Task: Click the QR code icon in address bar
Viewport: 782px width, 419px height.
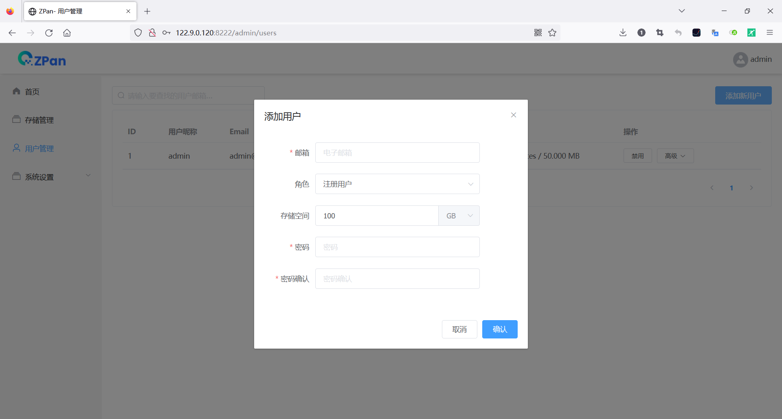Action: point(538,33)
